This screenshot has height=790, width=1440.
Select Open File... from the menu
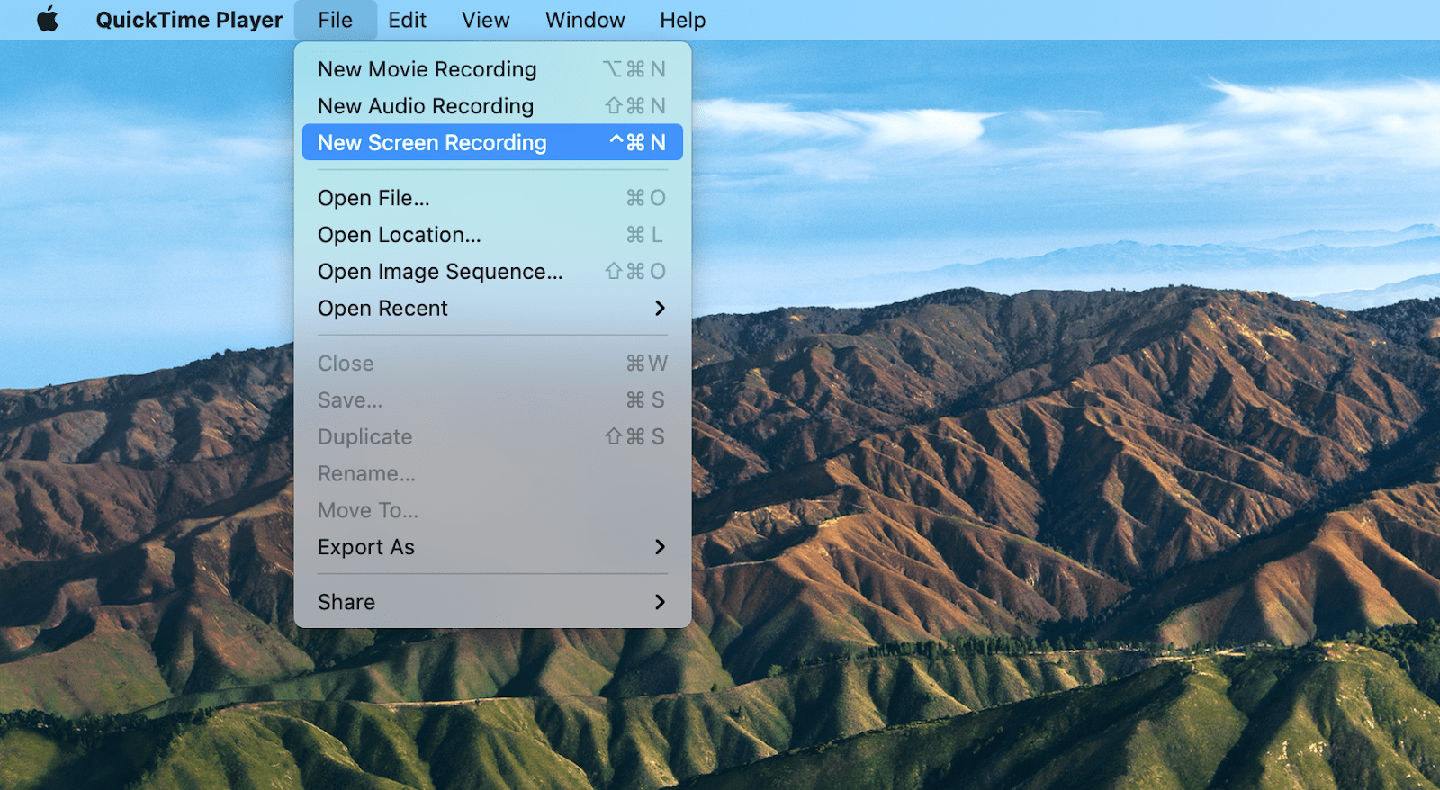[492, 198]
